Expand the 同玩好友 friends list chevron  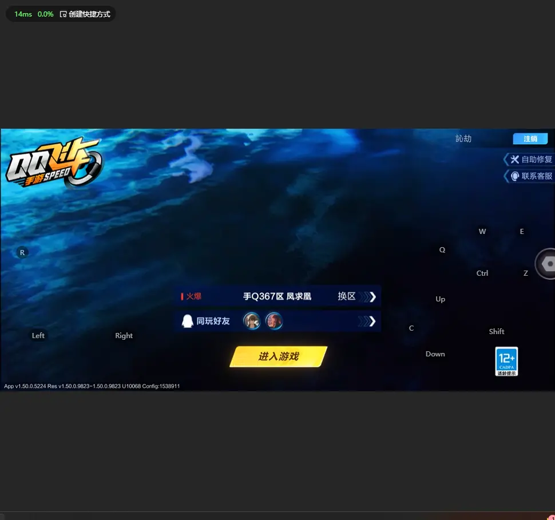coord(367,321)
